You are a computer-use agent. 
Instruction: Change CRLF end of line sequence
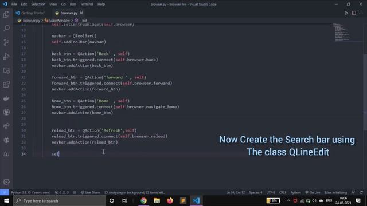[283, 192]
